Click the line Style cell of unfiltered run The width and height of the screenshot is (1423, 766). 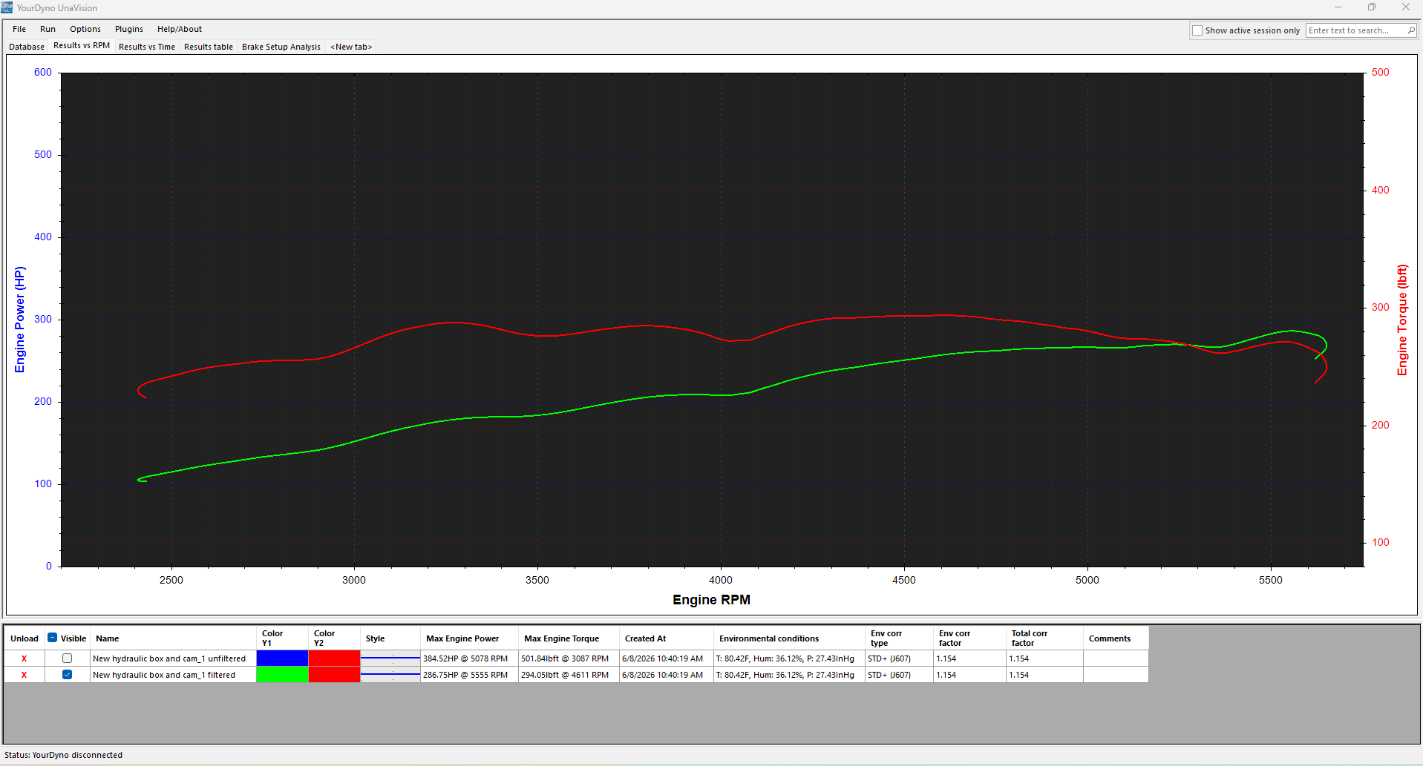coord(390,658)
